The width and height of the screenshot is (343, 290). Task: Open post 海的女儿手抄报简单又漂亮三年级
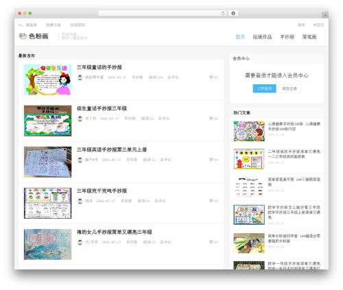[x=115, y=232]
